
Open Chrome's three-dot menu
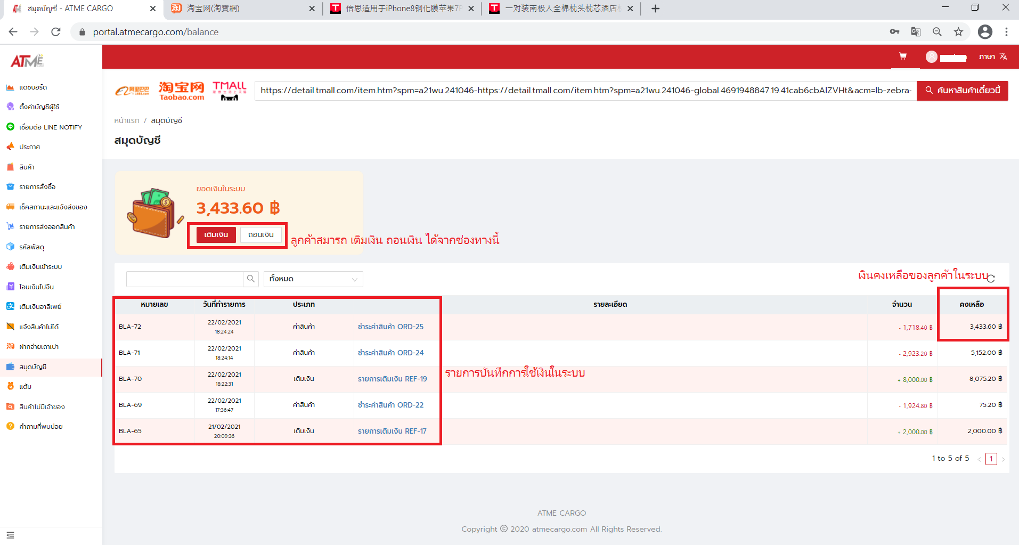[x=1006, y=32]
